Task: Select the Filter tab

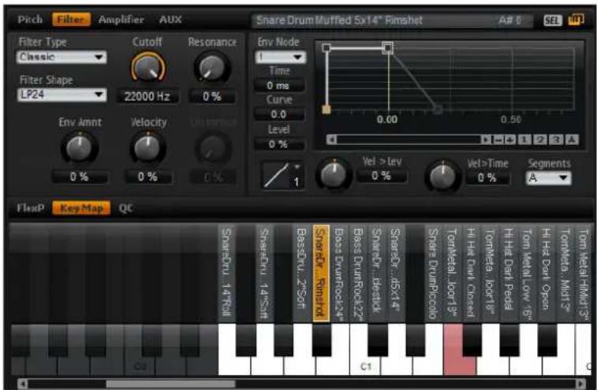Action: [71, 20]
